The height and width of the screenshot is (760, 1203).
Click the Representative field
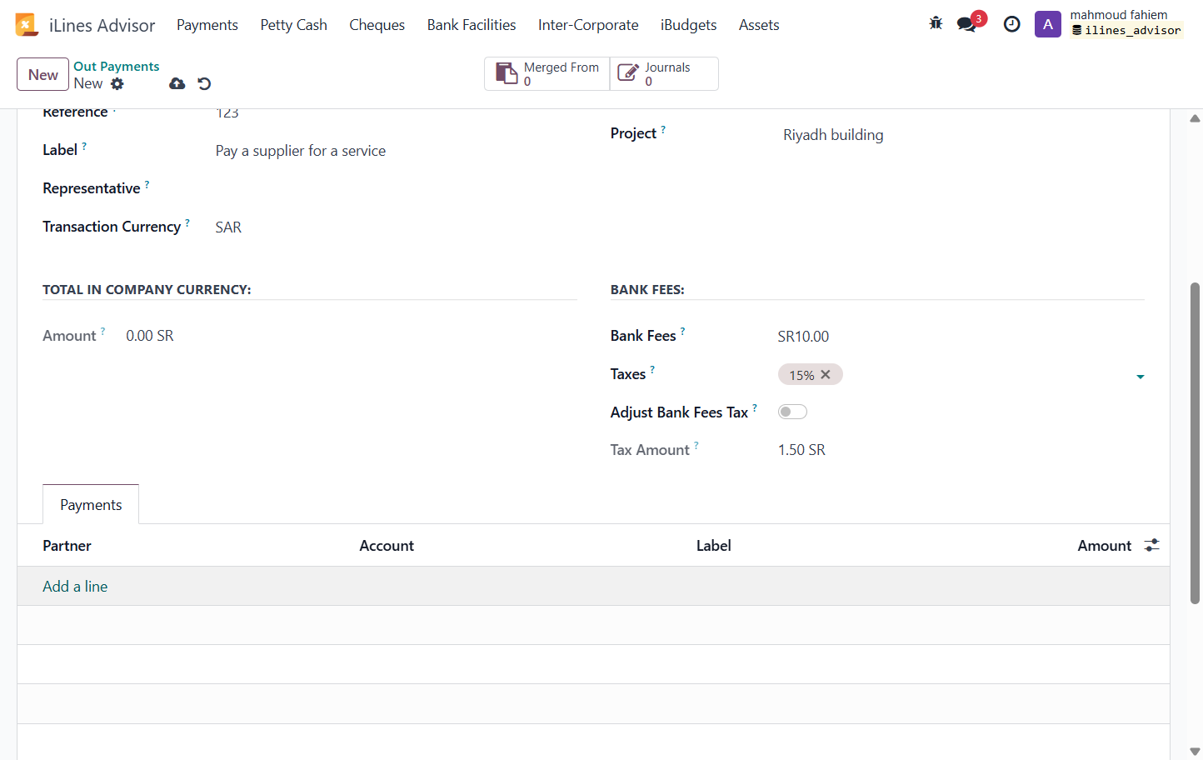[x=396, y=189]
